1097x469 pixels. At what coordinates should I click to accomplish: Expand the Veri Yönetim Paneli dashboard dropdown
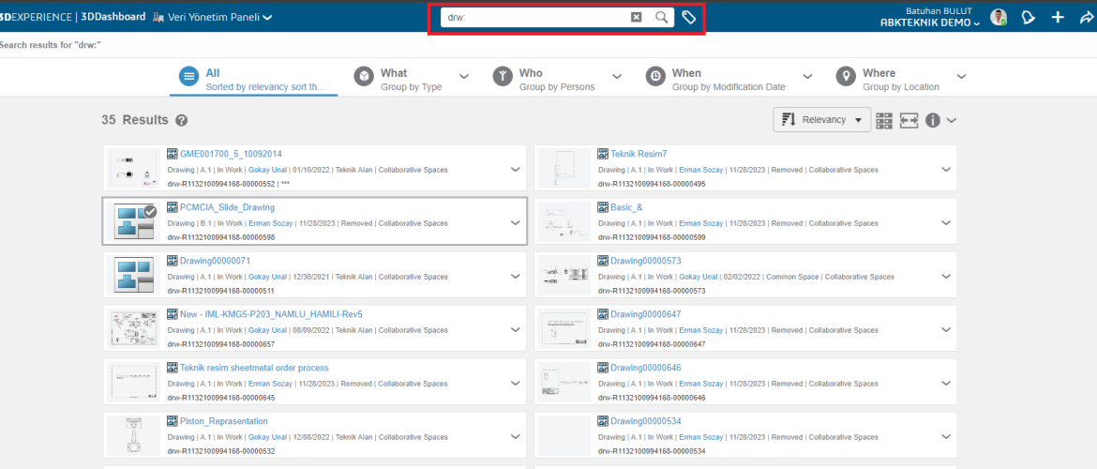pyautogui.click(x=268, y=17)
